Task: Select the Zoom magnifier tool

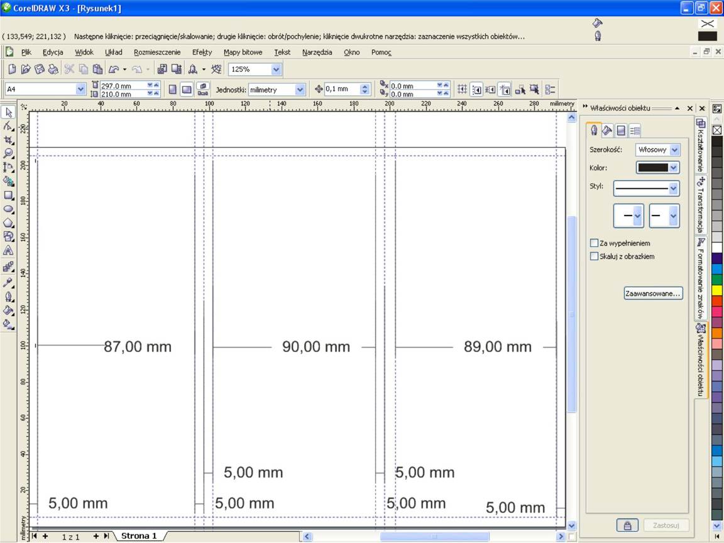Action: [9, 153]
